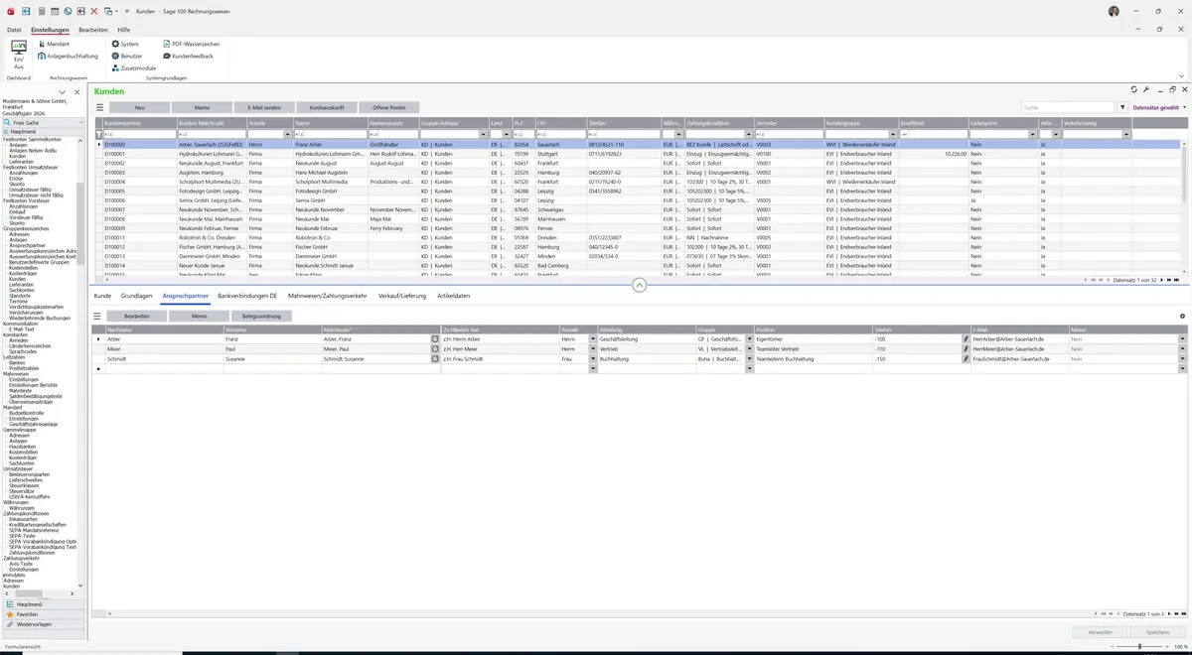
Task: Click the Offene Posten button
Action: tap(389, 107)
